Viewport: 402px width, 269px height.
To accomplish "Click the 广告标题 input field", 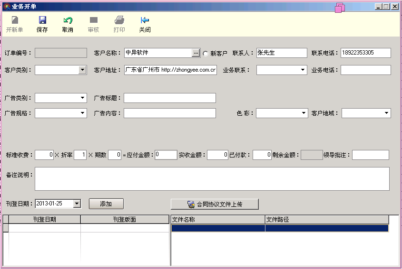I will tap(169, 98).
